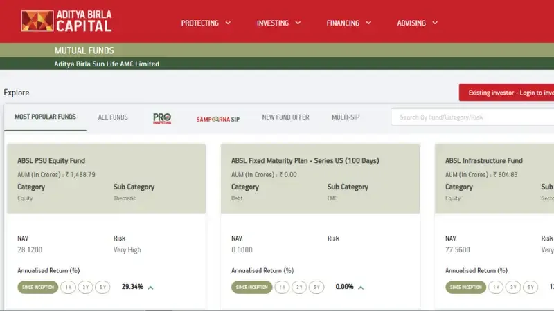Select 5Y return for Fixed Maturity Plan
This screenshot has height=311, width=554.
pyautogui.click(x=316, y=287)
